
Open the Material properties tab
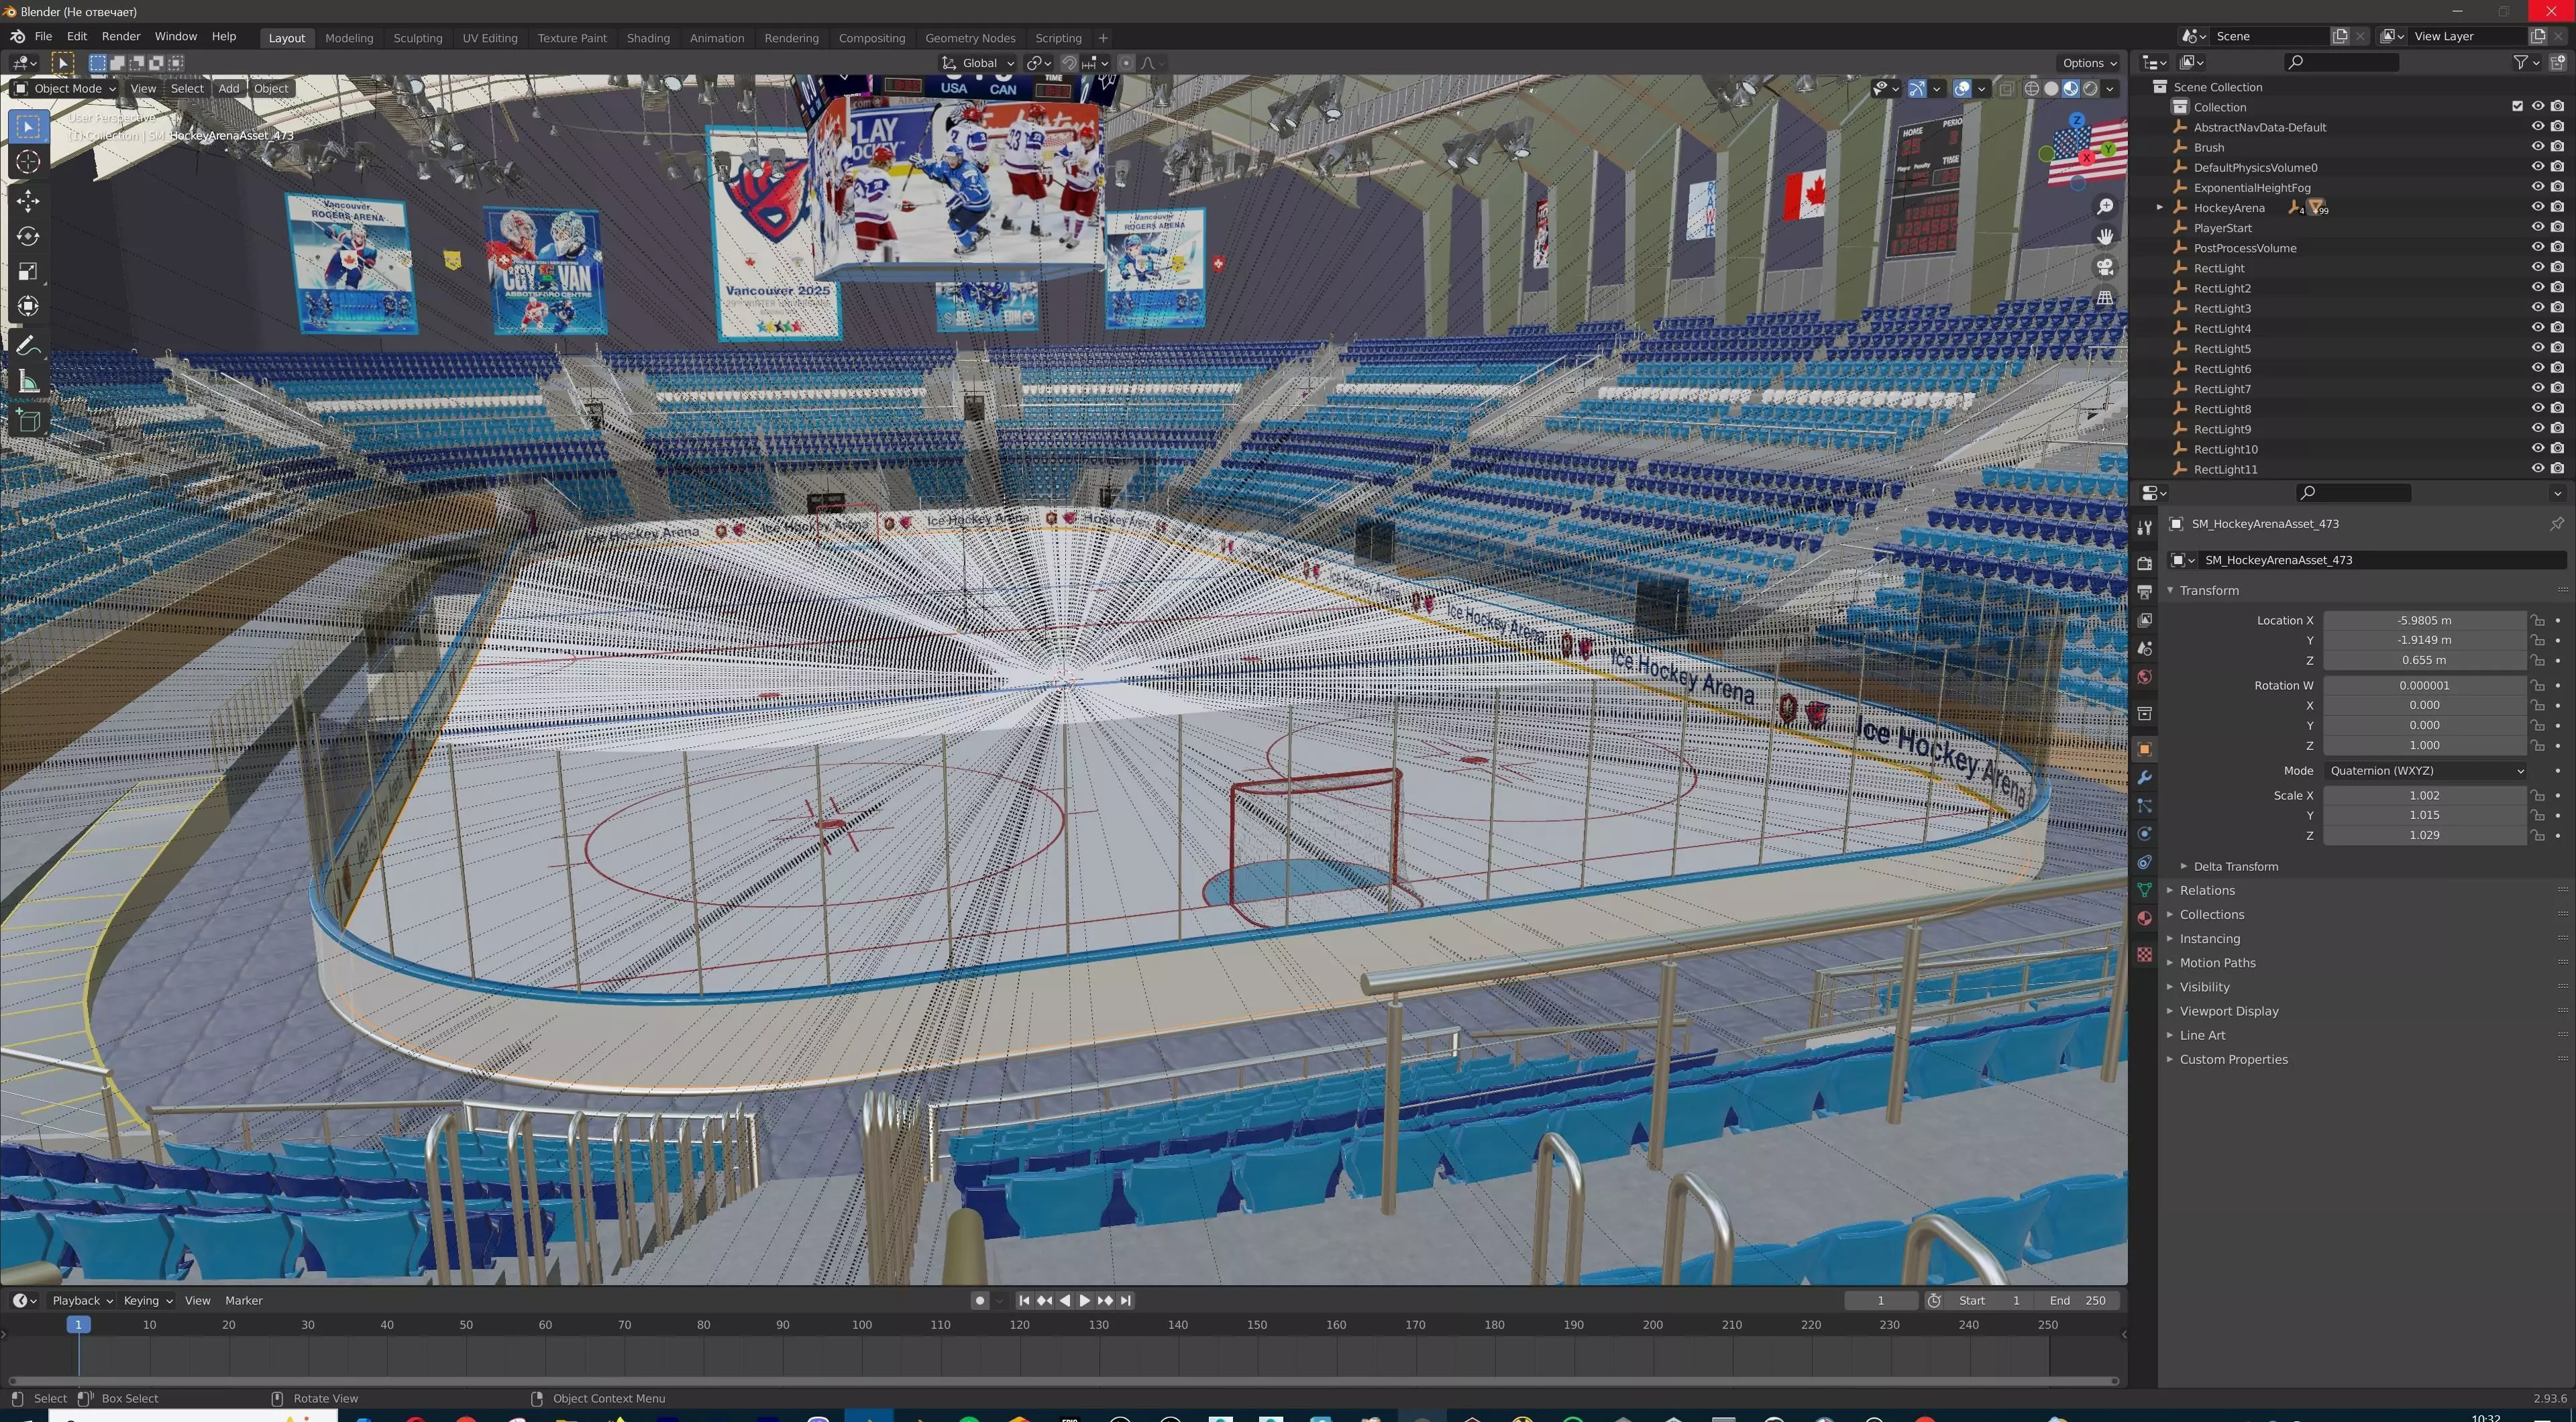[2144, 918]
